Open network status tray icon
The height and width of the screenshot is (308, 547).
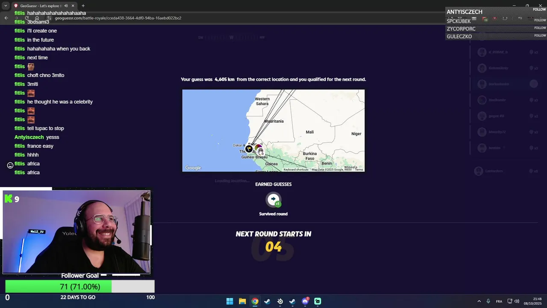point(509,301)
